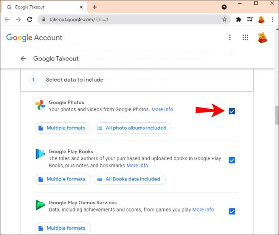
Task: Click the Google Play Games Services title
Action: click(83, 203)
